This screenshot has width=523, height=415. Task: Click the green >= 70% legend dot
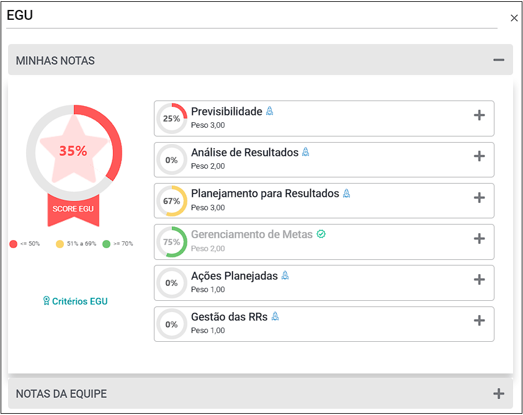[107, 244]
